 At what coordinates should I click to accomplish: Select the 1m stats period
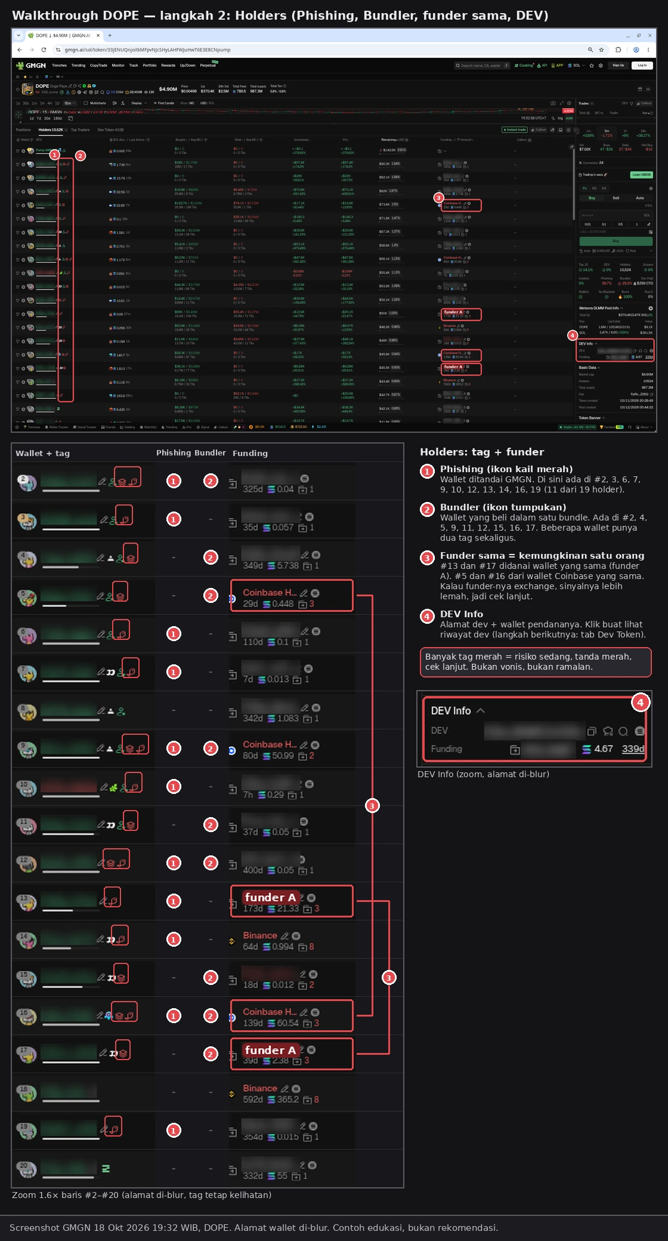(x=589, y=133)
